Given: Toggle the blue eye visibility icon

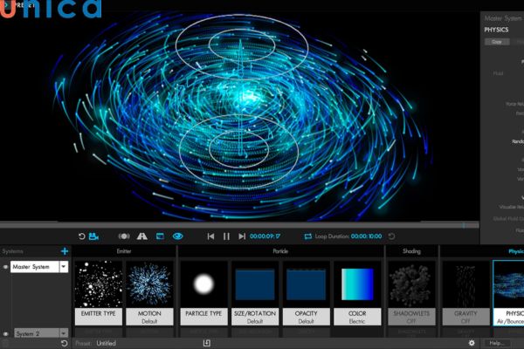Looking at the screenshot, I should point(178,236).
